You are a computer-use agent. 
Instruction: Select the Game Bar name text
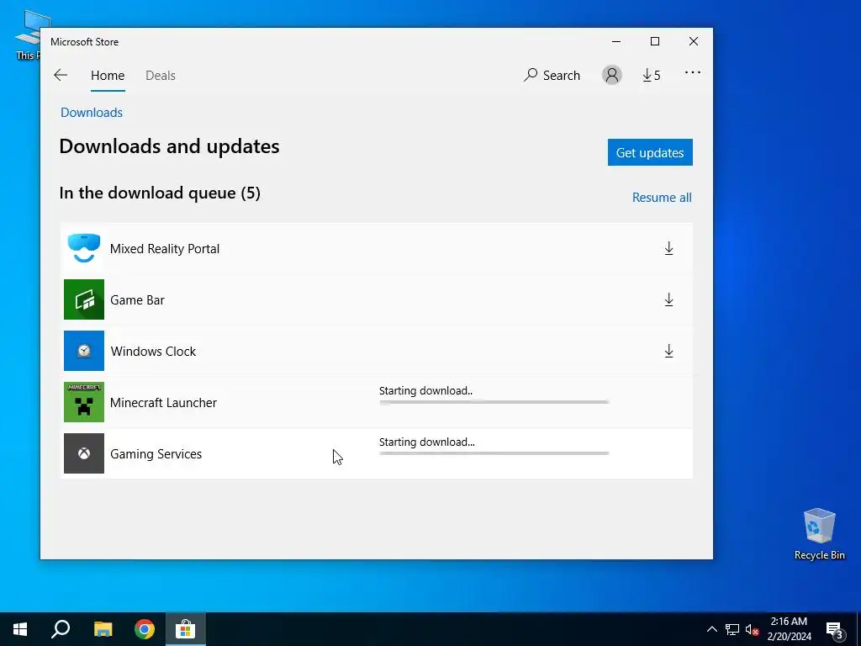[137, 300]
